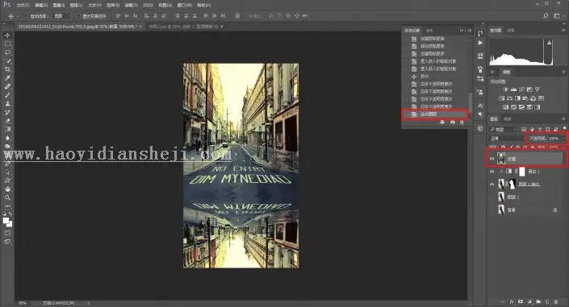Screen dimensions: 569x307
Task: Open the layer opacity 100% dropdown
Action: 546,139
